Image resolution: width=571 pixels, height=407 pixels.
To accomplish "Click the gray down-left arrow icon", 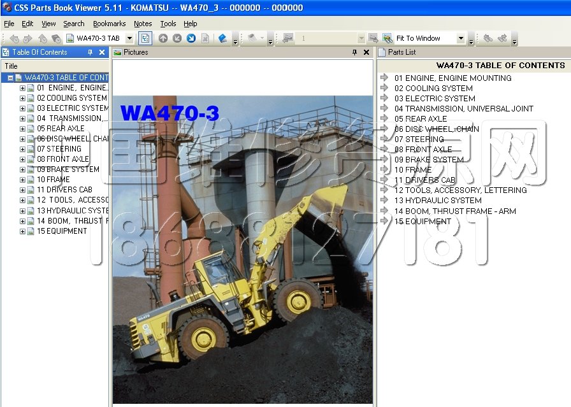I will 177,38.
